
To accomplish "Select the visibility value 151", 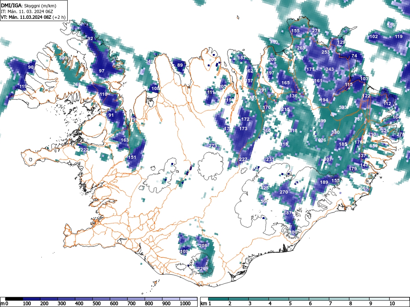I will point(132,157).
